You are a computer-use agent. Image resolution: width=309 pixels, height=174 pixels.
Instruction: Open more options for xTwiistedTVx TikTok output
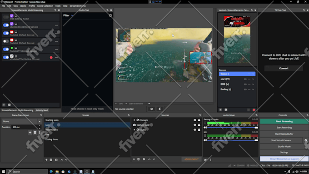tap(56, 58)
